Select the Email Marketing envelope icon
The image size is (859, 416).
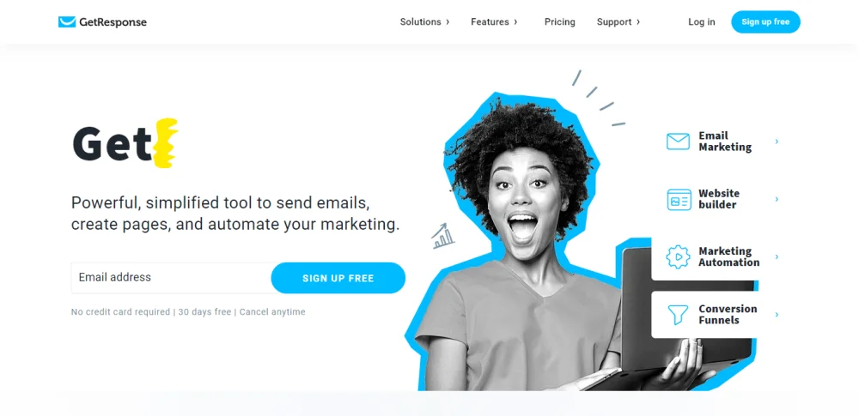[678, 142]
